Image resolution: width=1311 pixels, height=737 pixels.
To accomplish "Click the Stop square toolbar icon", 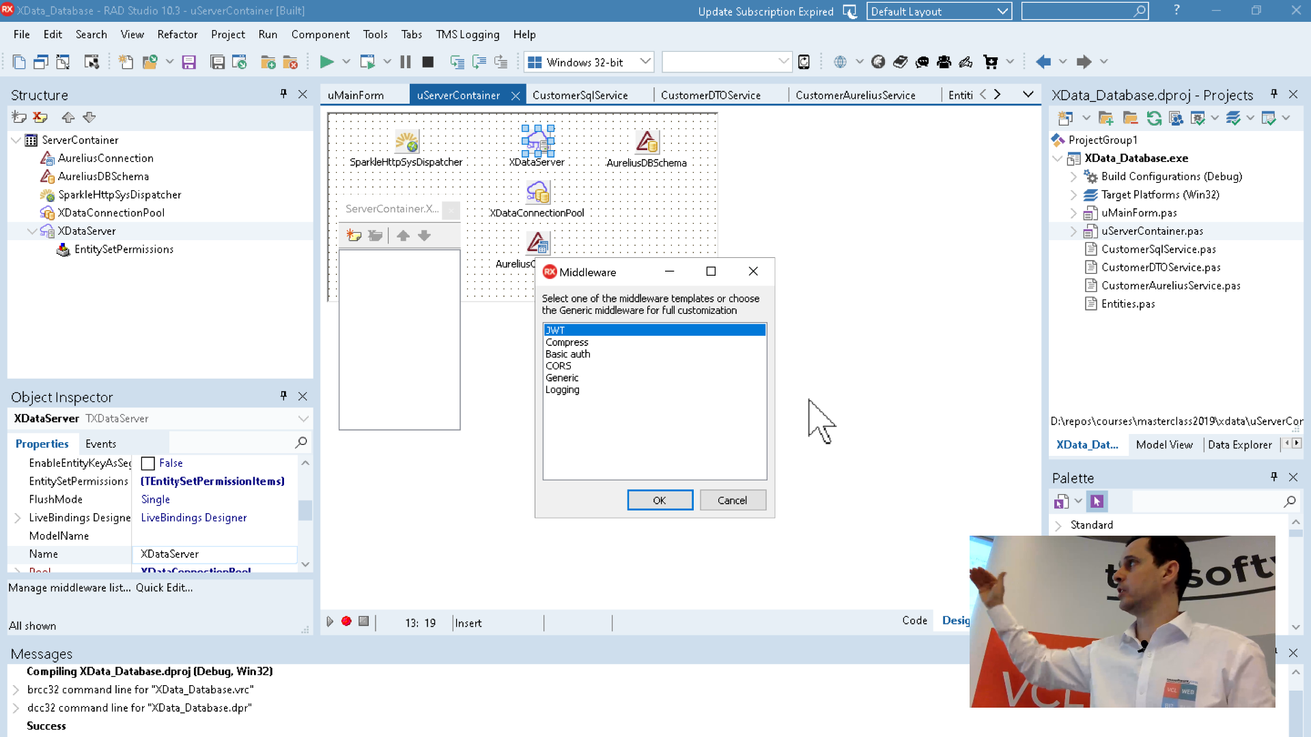I will 428,62.
